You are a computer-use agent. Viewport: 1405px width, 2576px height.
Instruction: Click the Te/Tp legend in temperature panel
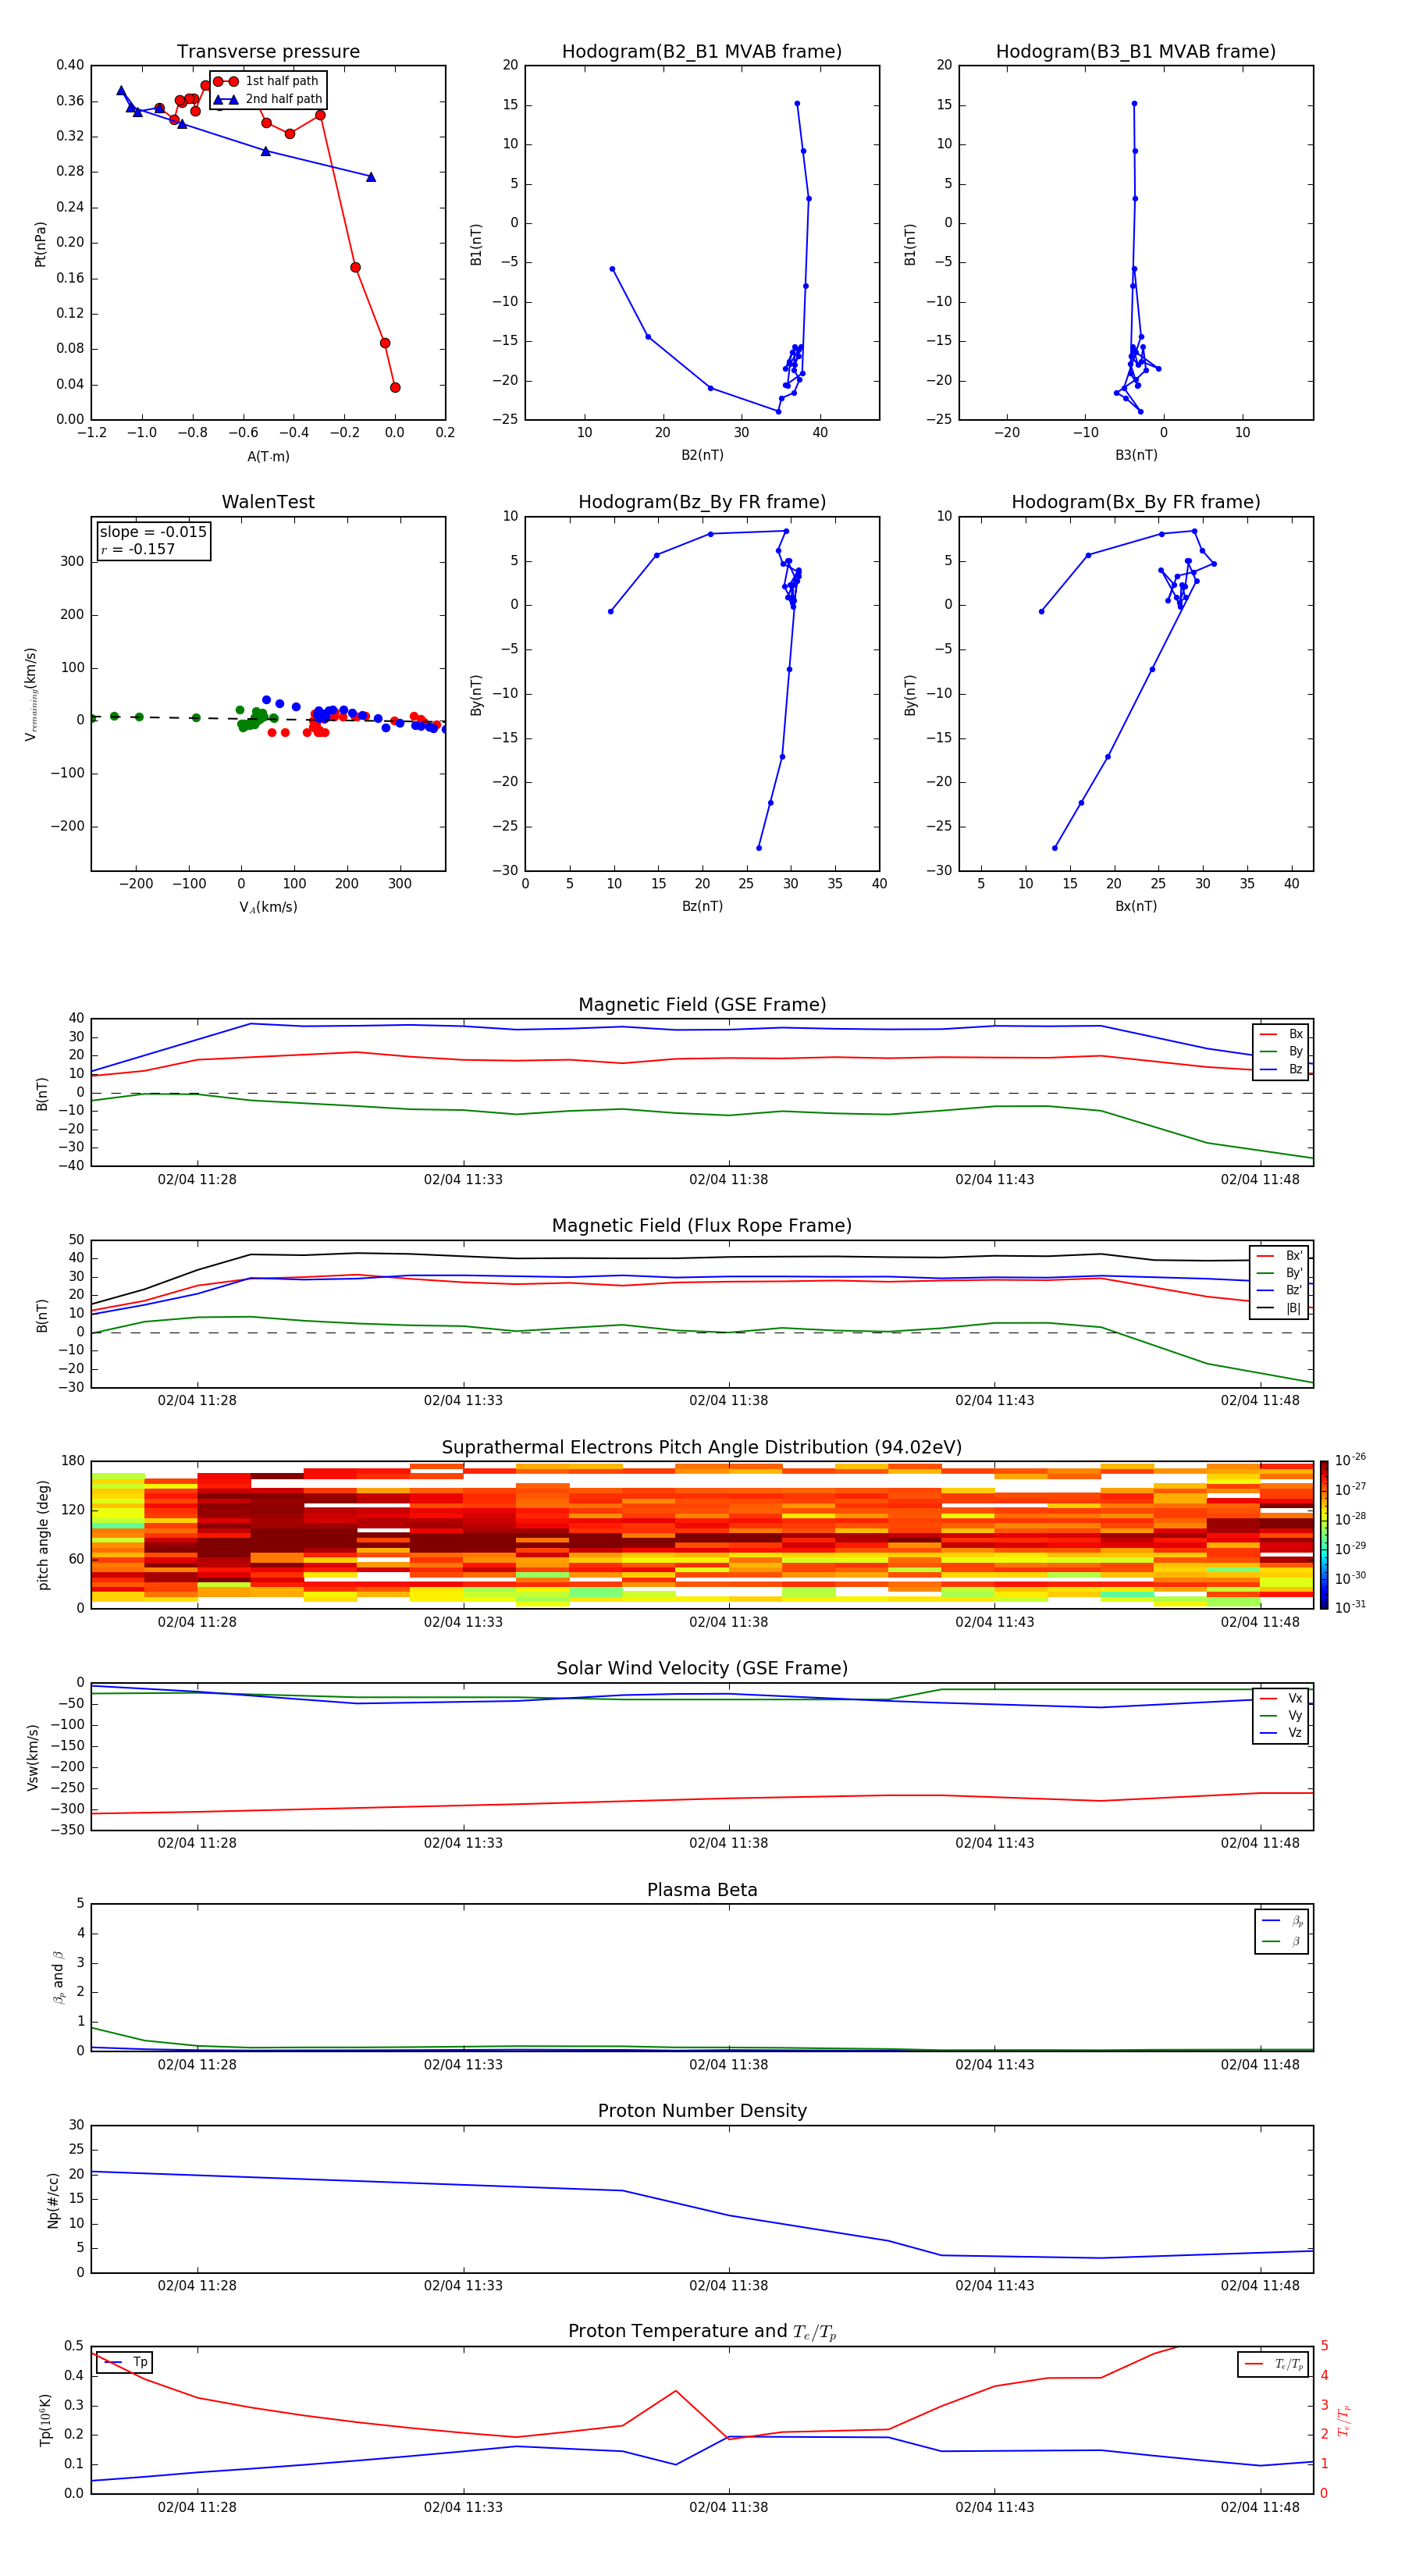point(1273,2364)
